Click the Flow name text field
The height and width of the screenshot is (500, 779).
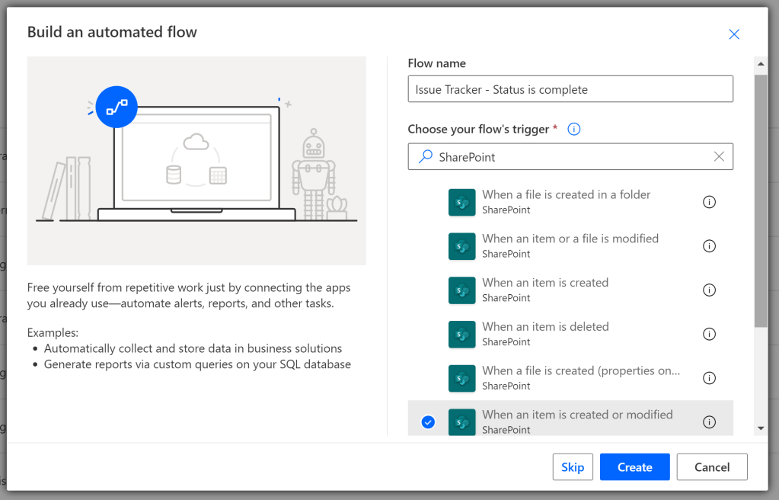(570, 89)
